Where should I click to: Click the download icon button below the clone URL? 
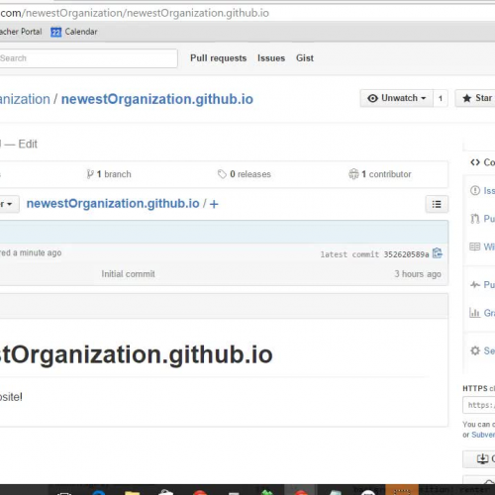point(479,459)
